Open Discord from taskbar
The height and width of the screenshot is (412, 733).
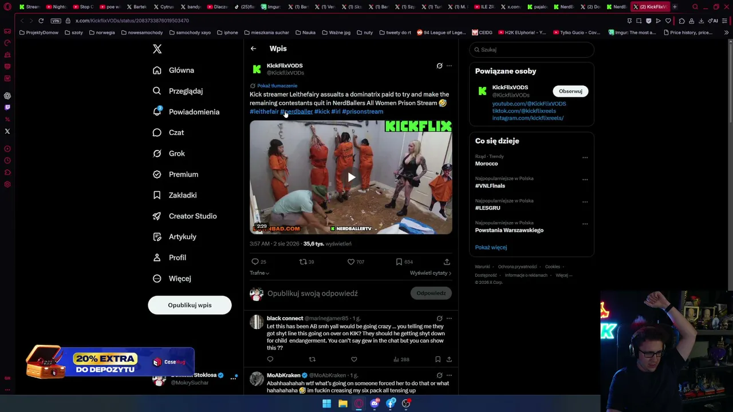pos(375,403)
